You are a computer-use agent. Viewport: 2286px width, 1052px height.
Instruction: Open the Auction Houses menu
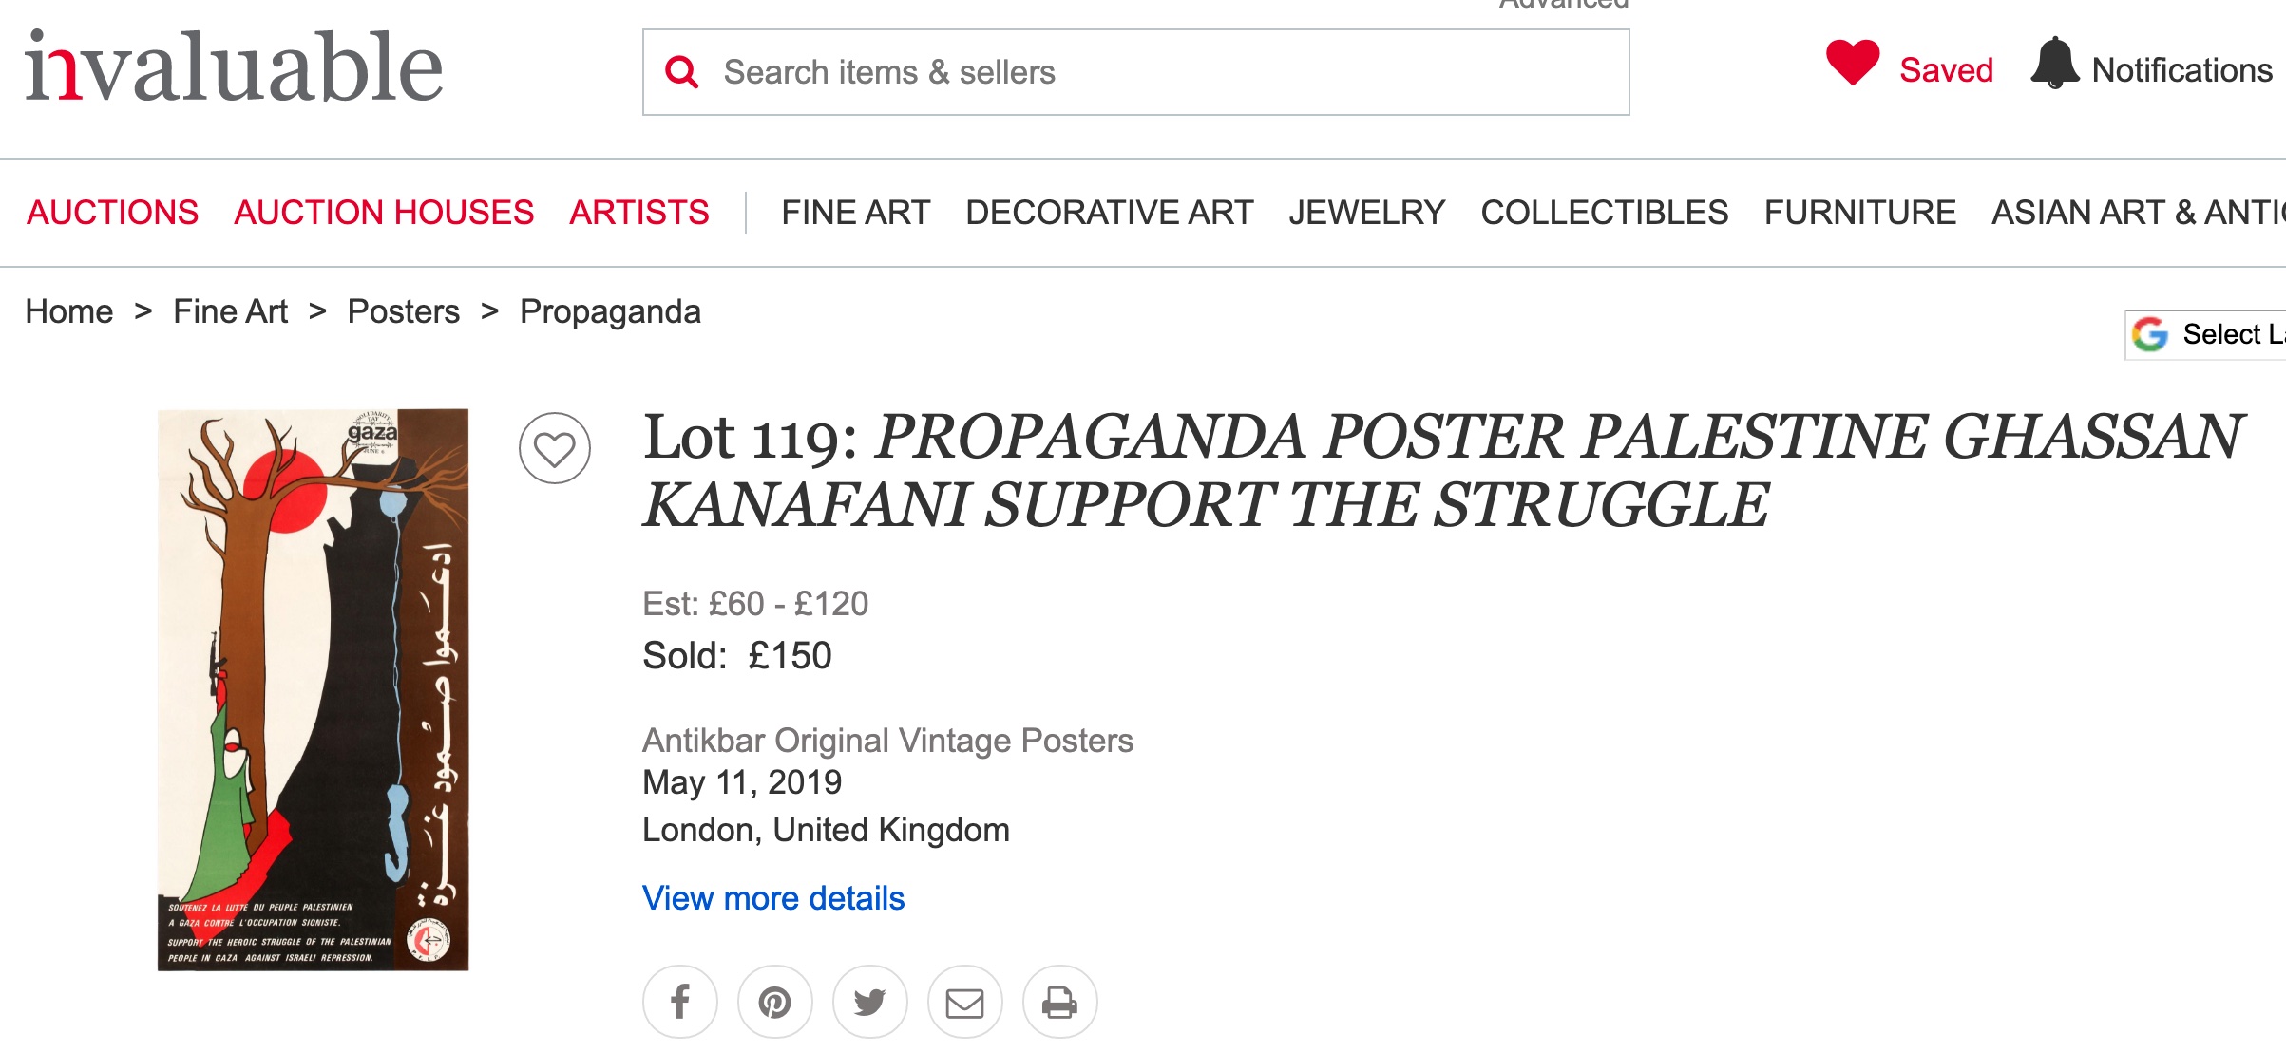[384, 212]
